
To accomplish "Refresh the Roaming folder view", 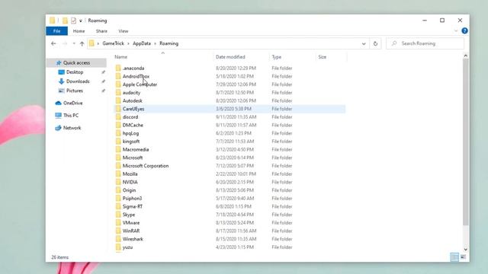I will (x=375, y=43).
